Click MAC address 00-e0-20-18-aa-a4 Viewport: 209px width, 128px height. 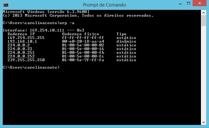point(83,41)
